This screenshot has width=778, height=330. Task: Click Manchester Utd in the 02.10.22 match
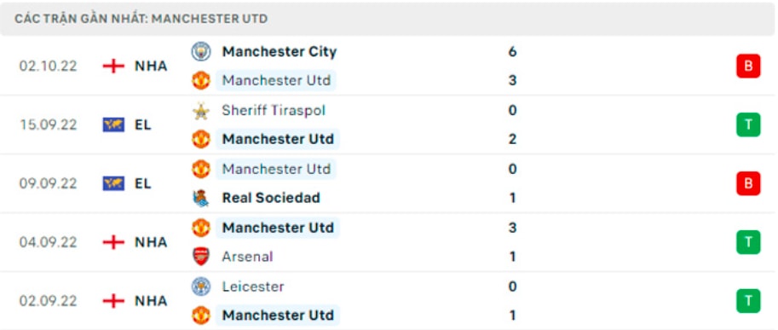click(276, 80)
